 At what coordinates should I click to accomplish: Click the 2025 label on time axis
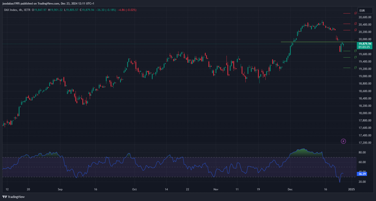(351, 189)
